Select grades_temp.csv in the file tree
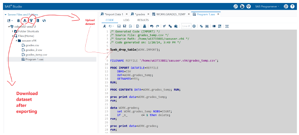Image resolution: width=299 pixels, height=135 pixels. (36, 55)
